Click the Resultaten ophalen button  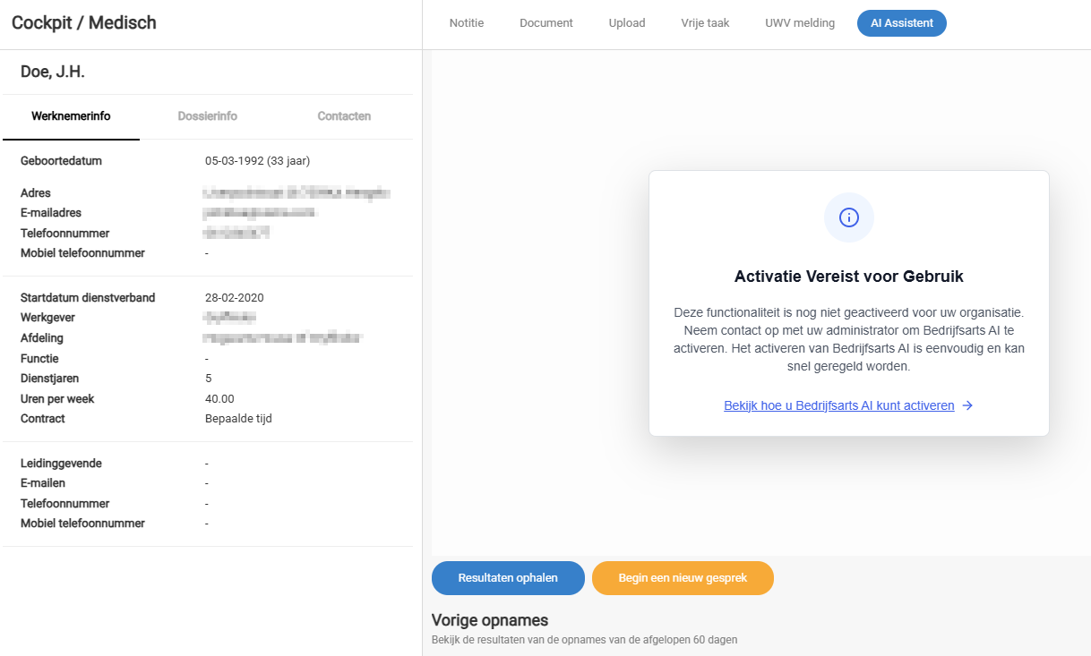coord(508,578)
